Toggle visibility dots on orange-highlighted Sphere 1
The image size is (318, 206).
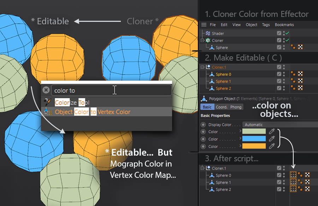(x=284, y=81)
